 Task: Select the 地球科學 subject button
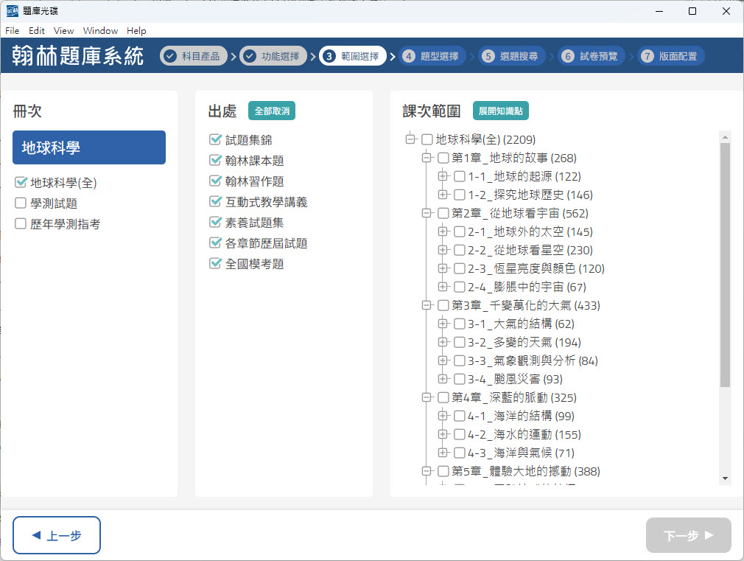[89, 147]
